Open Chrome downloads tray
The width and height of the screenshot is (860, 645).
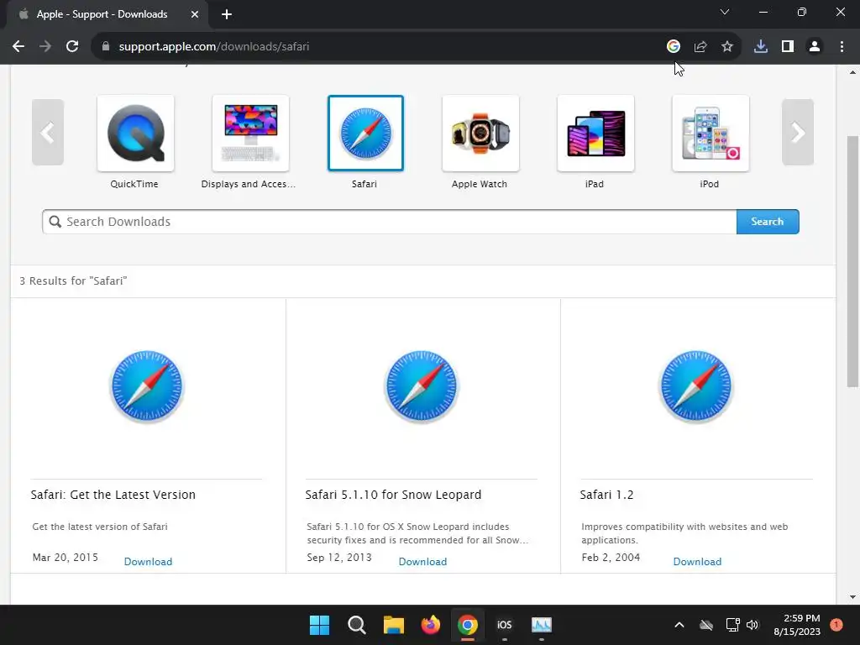pos(760,47)
